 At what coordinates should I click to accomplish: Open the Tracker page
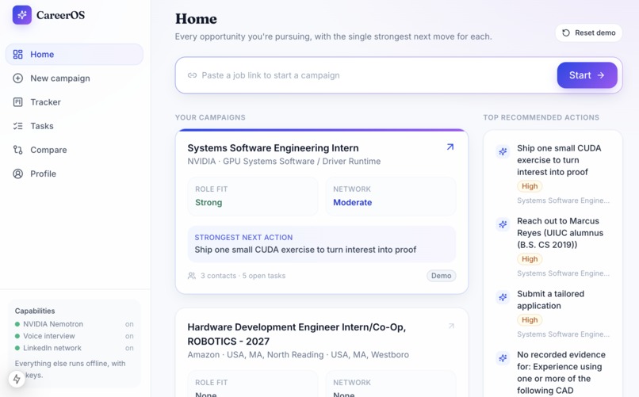click(x=75, y=102)
